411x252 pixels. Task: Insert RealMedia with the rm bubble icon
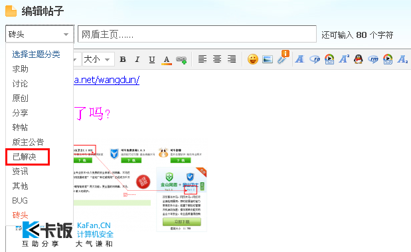coord(373,59)
